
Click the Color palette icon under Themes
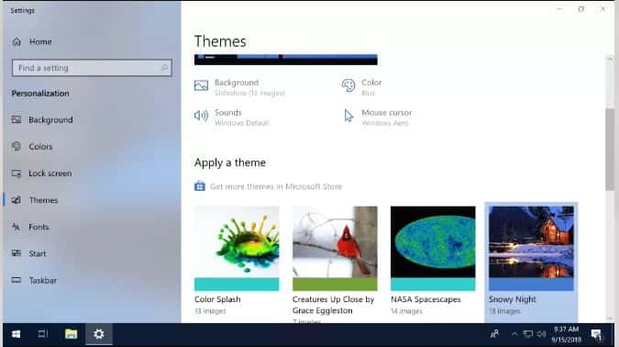348,85
